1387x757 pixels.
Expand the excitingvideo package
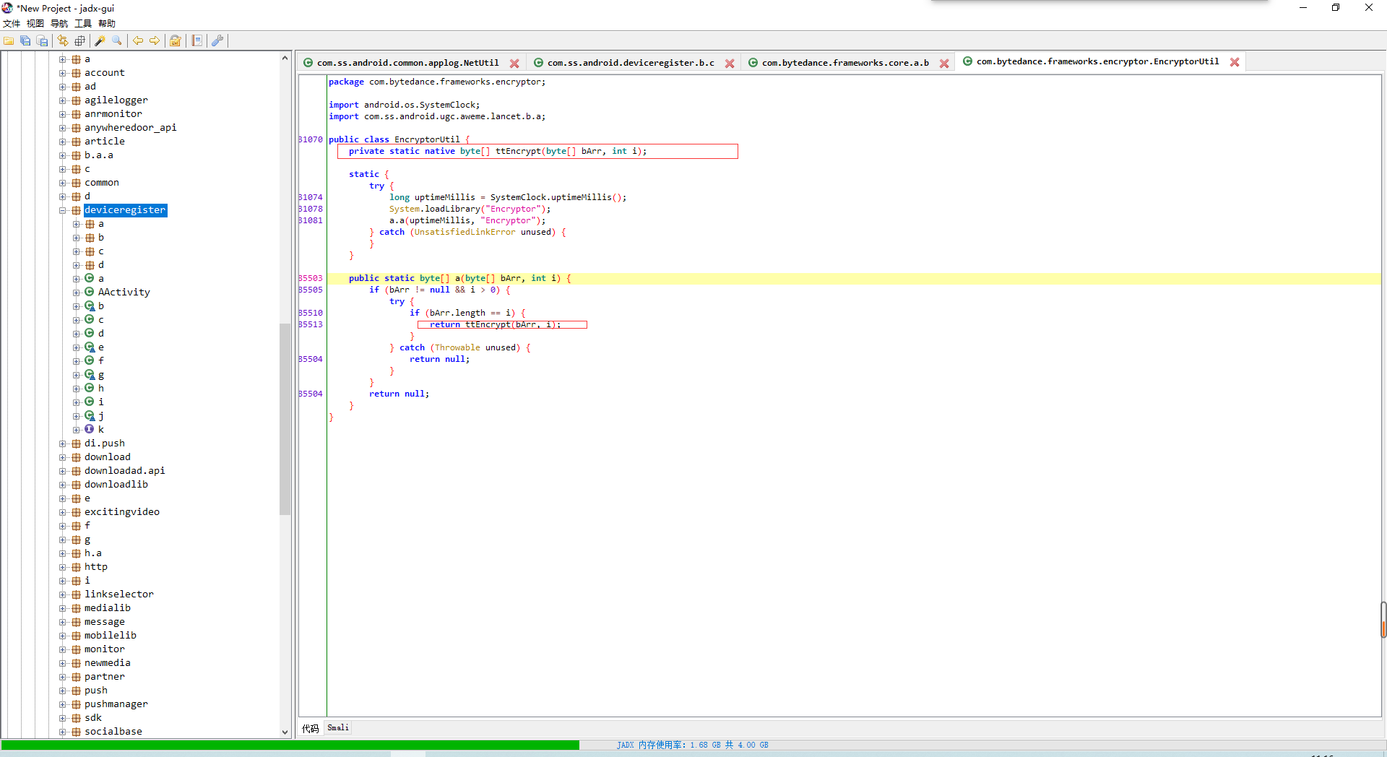click(x=62, y=512)
